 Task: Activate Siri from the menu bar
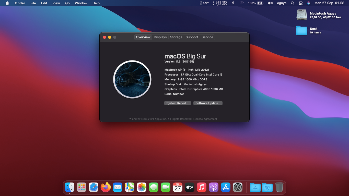tap(309, 3)
